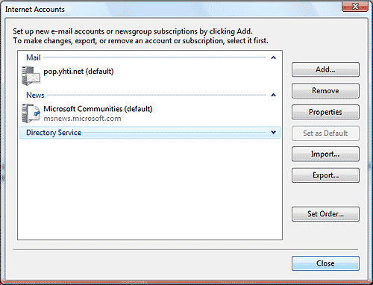Click the msnews.microsoft.com server text
The image size is (373, 285).
pos(82,119)
